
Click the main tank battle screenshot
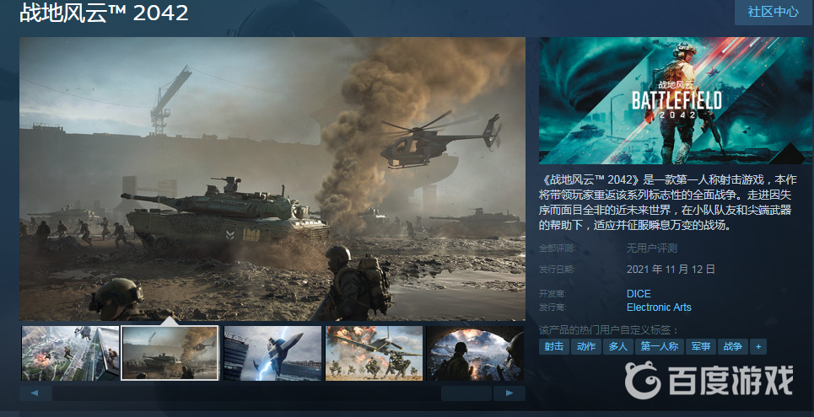[272, 179]
